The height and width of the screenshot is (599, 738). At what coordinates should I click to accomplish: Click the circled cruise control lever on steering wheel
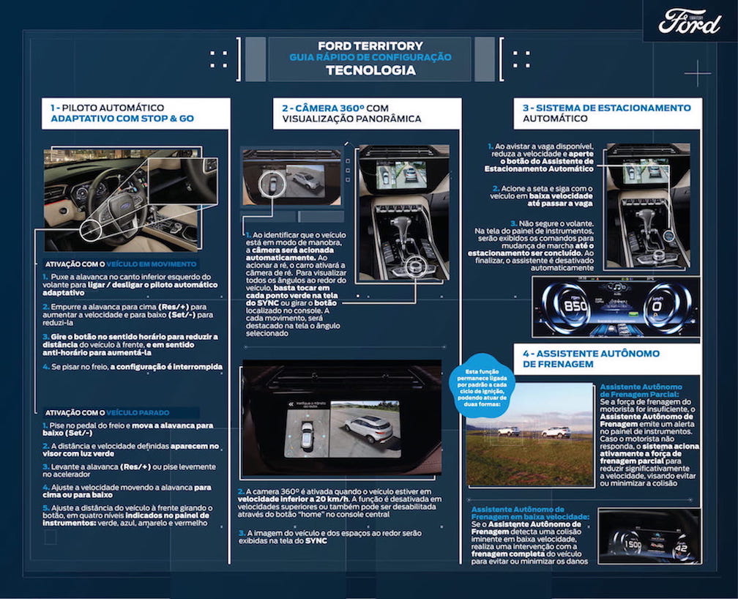[x=90, y=229]
